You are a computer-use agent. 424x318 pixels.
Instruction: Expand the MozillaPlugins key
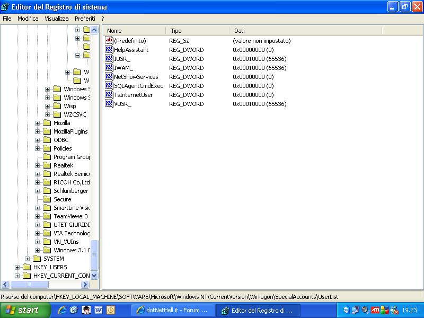tap(37, 131)
